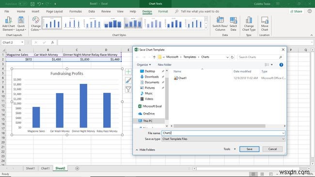
Task: Open Select Data dialog
Action: point(233,24)
